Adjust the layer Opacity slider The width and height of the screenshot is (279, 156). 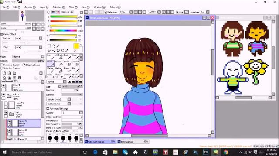pos(28,61)
